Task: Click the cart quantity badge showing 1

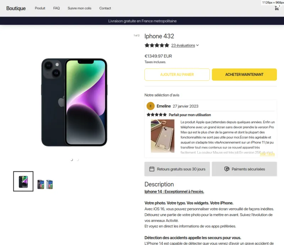Action: [280, 6]
